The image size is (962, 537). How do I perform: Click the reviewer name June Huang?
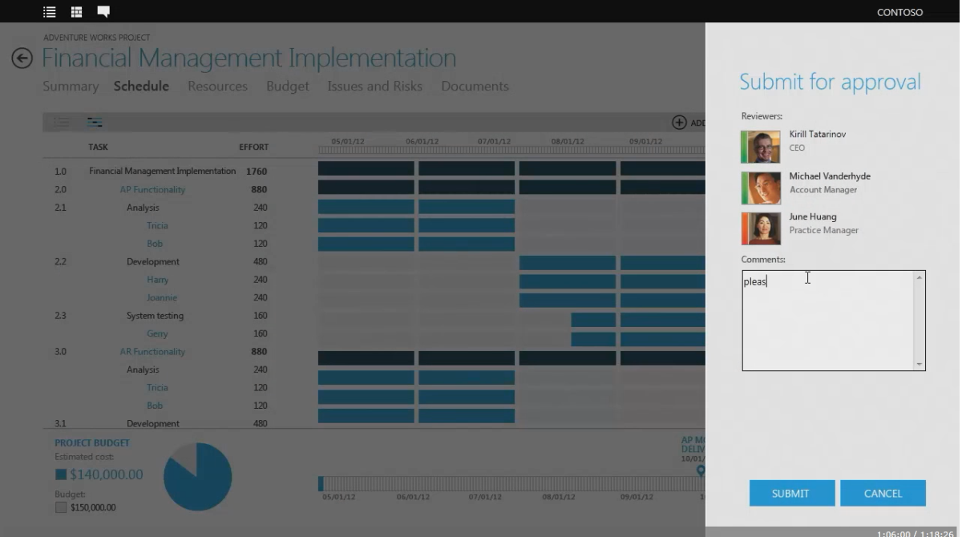point(812,217)
